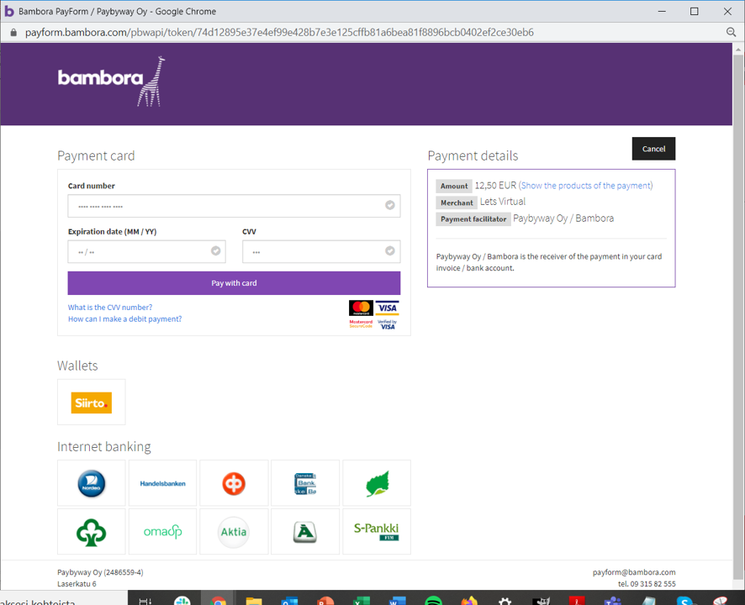Click the Bambora giraffe logo
Image resolution: width=745 pixels, height=605 pixels.
coord(111,82)
